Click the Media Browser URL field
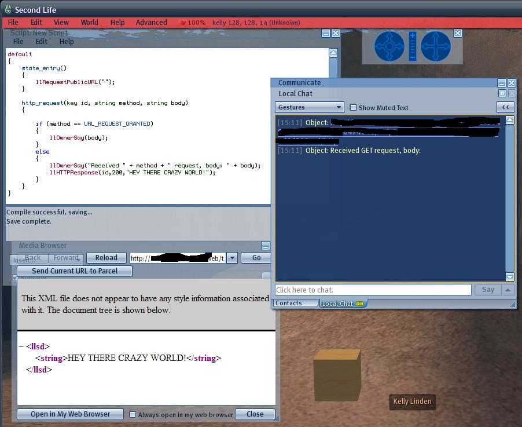522x427 pixels. [x=178, y=258]
